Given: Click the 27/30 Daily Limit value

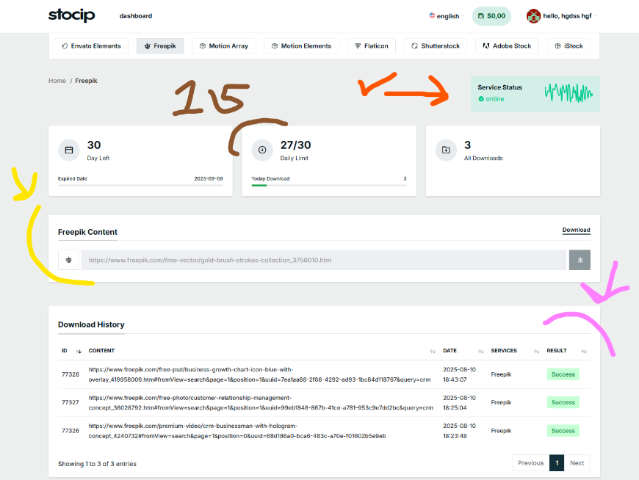Looking at the screenshot, I should click(x=295, y=145).
